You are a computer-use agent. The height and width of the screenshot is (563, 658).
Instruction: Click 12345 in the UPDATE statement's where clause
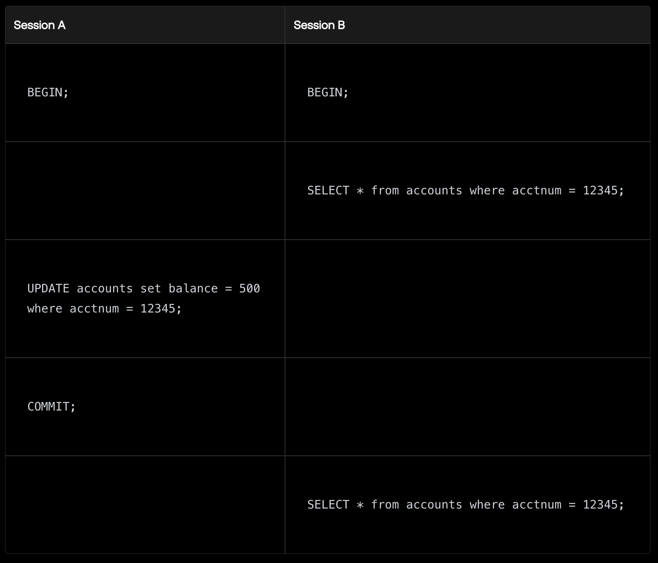(x=158, y=308)
